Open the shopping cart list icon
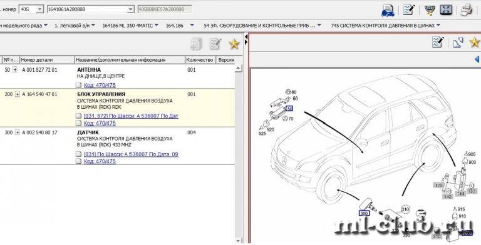Image resolution: width=481 pixels, height=245 pixels. [x=430, y=10]
